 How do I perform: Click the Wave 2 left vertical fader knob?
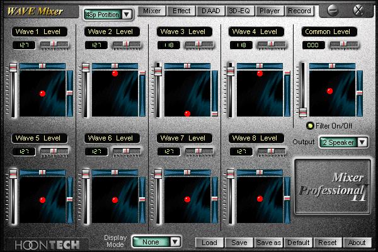pyautogui.click(x=86, y=67)
